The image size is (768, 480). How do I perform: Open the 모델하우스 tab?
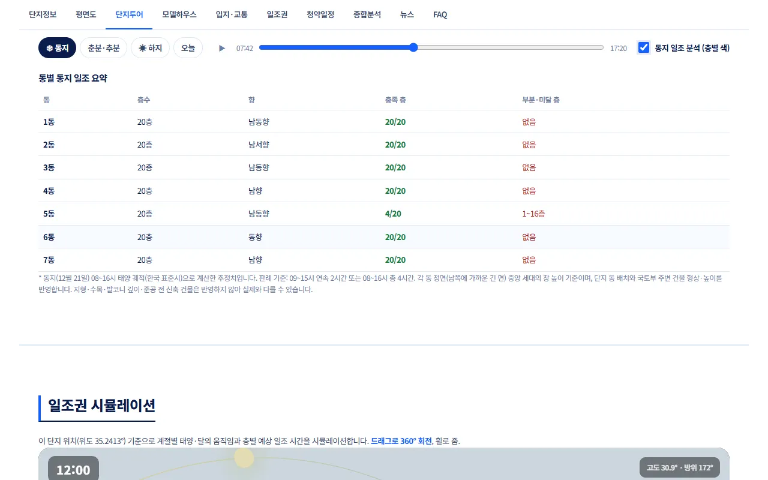(179, 14)
